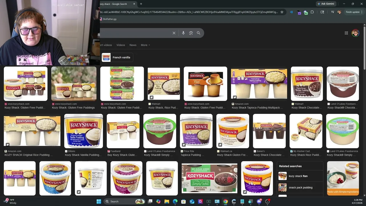The height and width of the screenshot is (206, 366).
Task: Launch File Explorer from the taskbar
Action: point(167,201)
